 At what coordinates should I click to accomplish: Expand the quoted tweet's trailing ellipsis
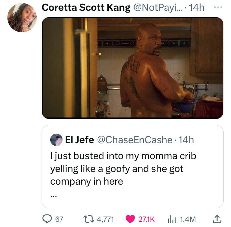tap(53, 194)
